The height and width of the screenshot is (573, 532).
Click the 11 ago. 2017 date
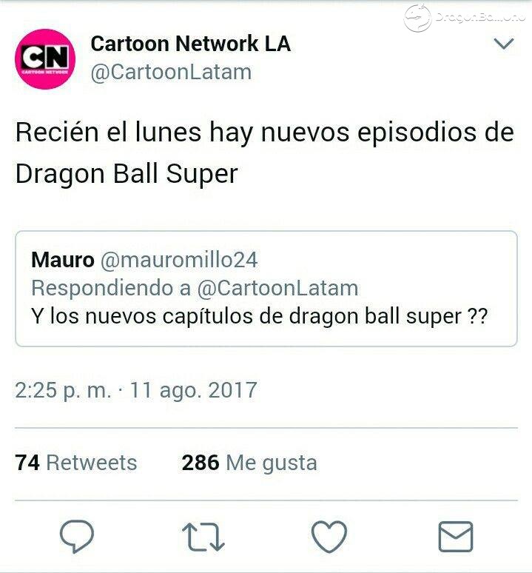tap(194, 390)
